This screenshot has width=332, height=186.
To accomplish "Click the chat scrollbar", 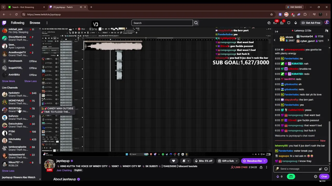I will (x=330, y=142).
